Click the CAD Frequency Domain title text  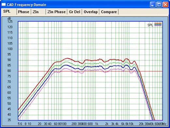27,5
